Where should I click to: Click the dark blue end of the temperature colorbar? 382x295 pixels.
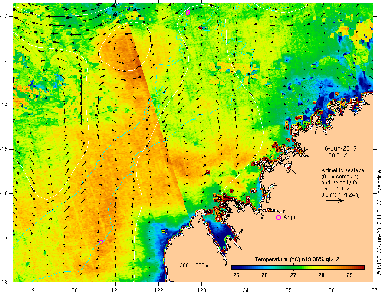[x=234, y=268]
